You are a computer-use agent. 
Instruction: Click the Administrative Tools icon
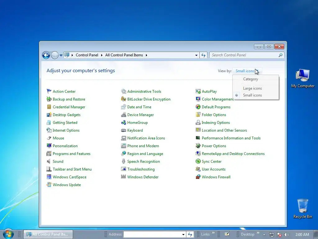tap(123, 91)
